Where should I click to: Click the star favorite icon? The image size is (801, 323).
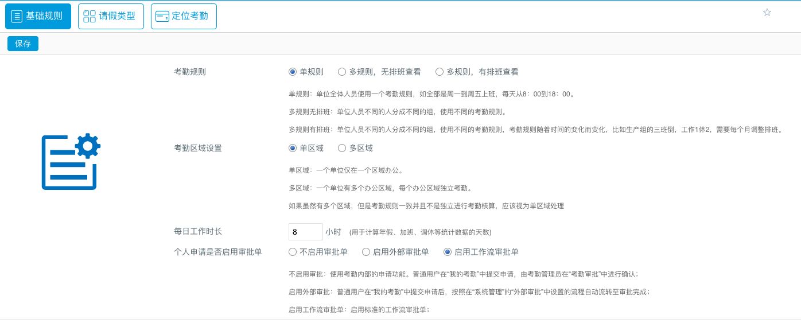pyautogui.click(x=767, y=13)
